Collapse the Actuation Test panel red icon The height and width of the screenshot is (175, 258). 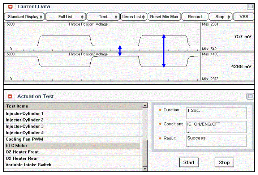pos(10,96)
